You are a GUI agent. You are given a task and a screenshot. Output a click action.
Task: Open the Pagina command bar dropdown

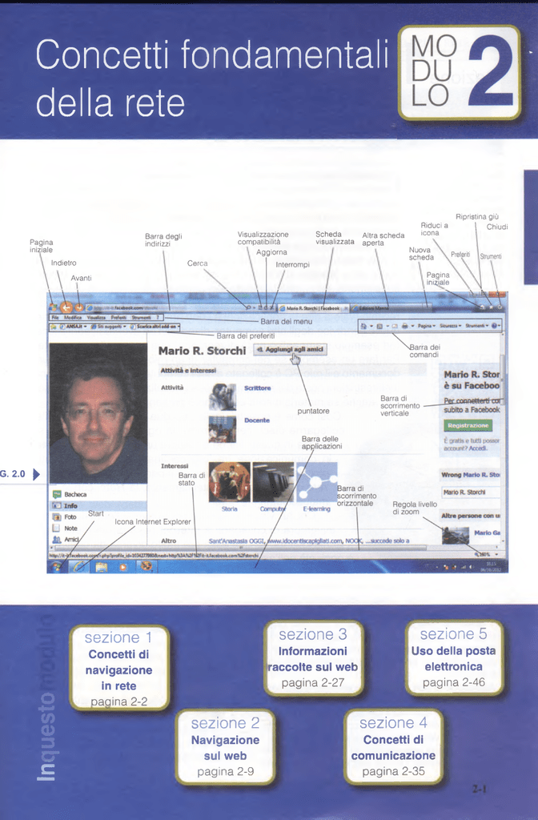[427, 326]
